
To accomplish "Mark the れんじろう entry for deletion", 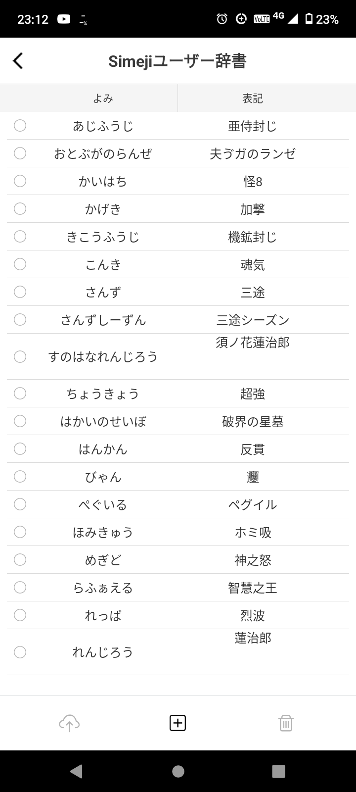I will coord(20,652).
